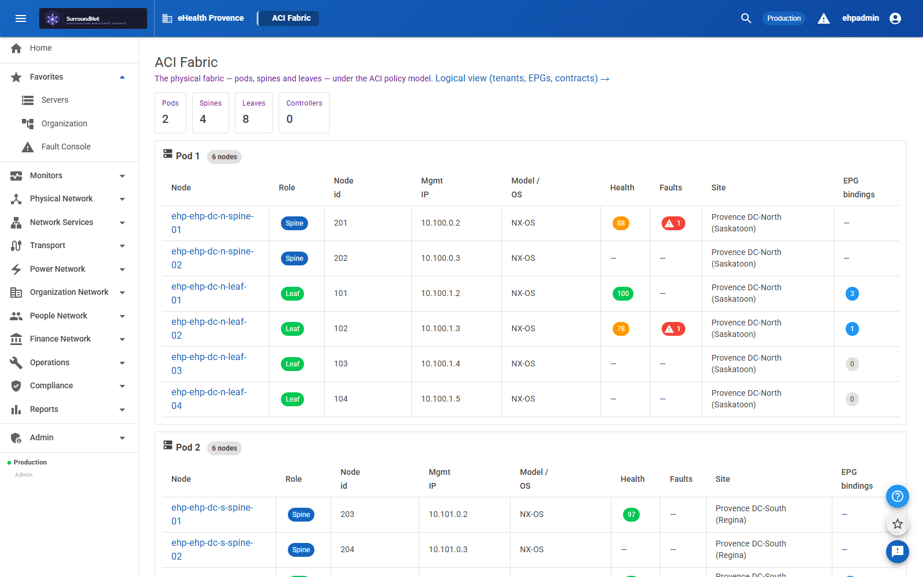The image size is (923, 577).
Task: Click the star favorite floating button
Action: pos(898,524)
